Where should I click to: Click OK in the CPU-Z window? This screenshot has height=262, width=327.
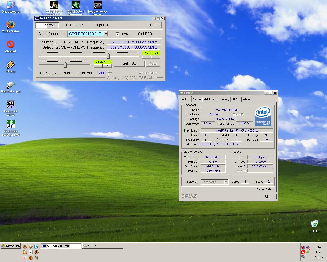pos(267,196)
